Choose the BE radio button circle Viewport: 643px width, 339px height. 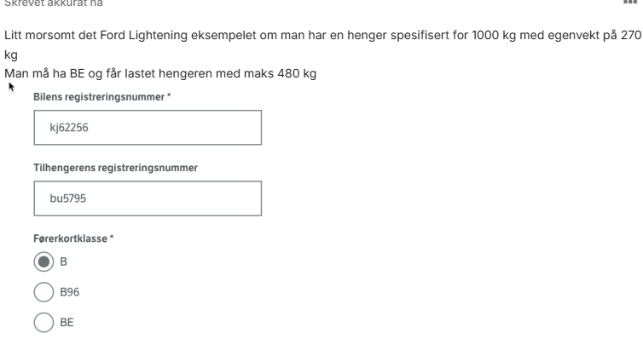pos(43,322)
